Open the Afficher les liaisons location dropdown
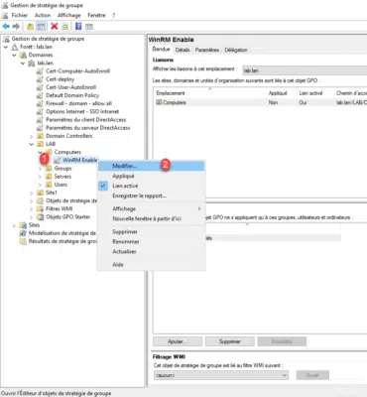Screen dimensions: 367x397 point(305,70)
